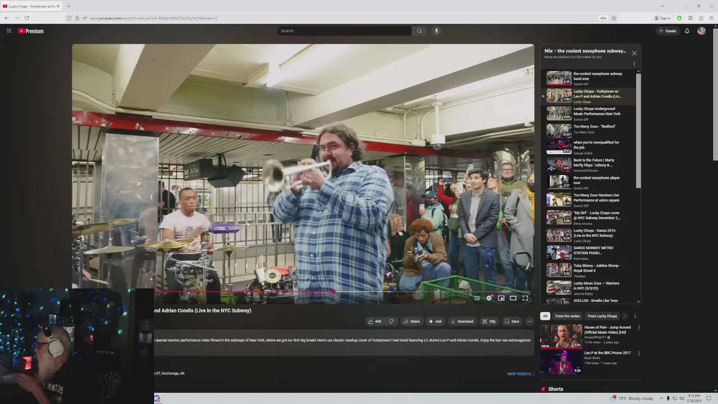
Task: Open a new browser tab
Action: click(x=68, y=6)
